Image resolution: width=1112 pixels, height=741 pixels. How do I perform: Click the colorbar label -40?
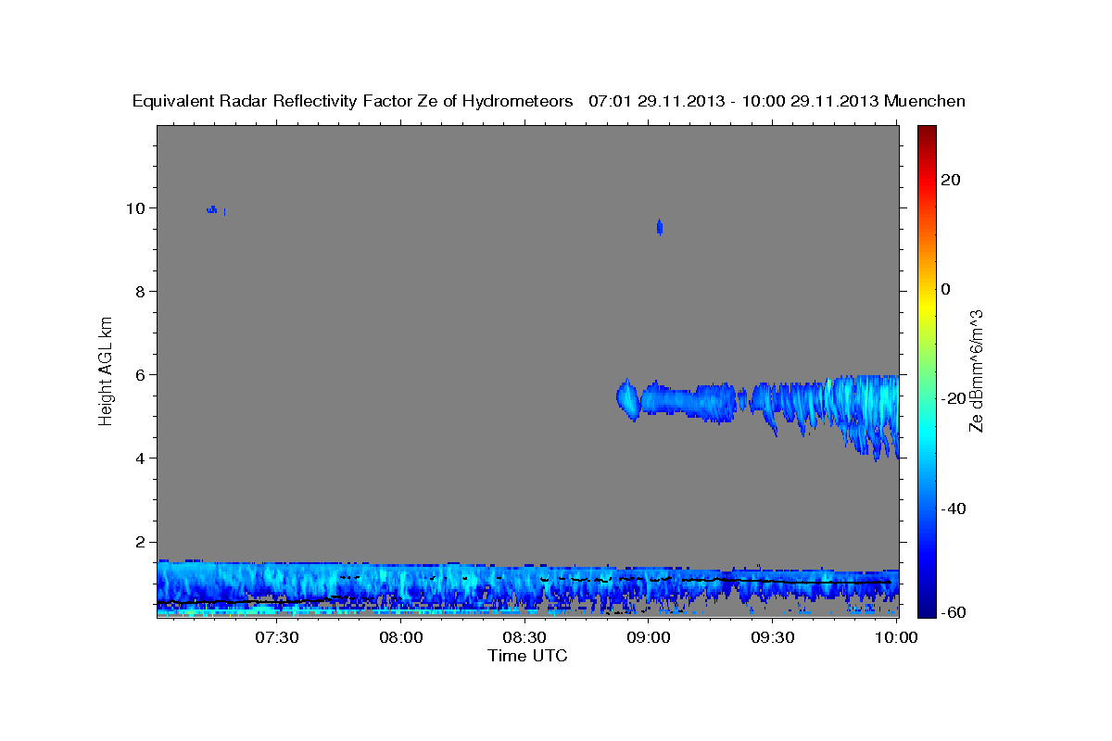point(954,509)
